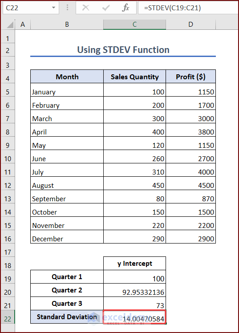Click the result cell 14.00470584

(x=134, y=317)
